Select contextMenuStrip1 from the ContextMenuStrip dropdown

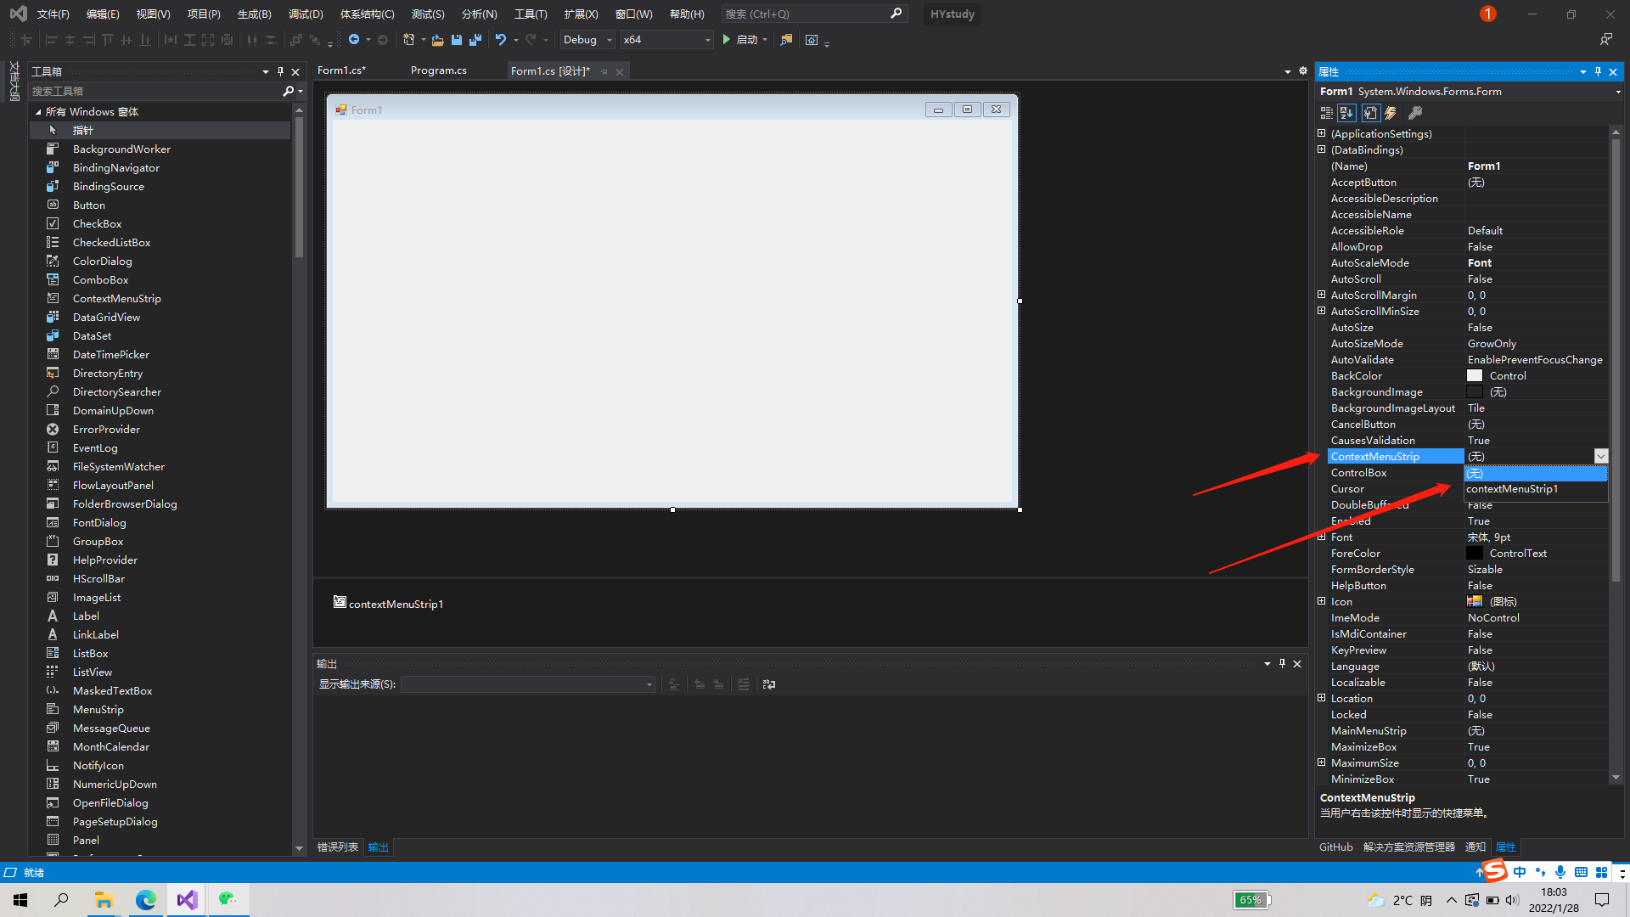1512,488
